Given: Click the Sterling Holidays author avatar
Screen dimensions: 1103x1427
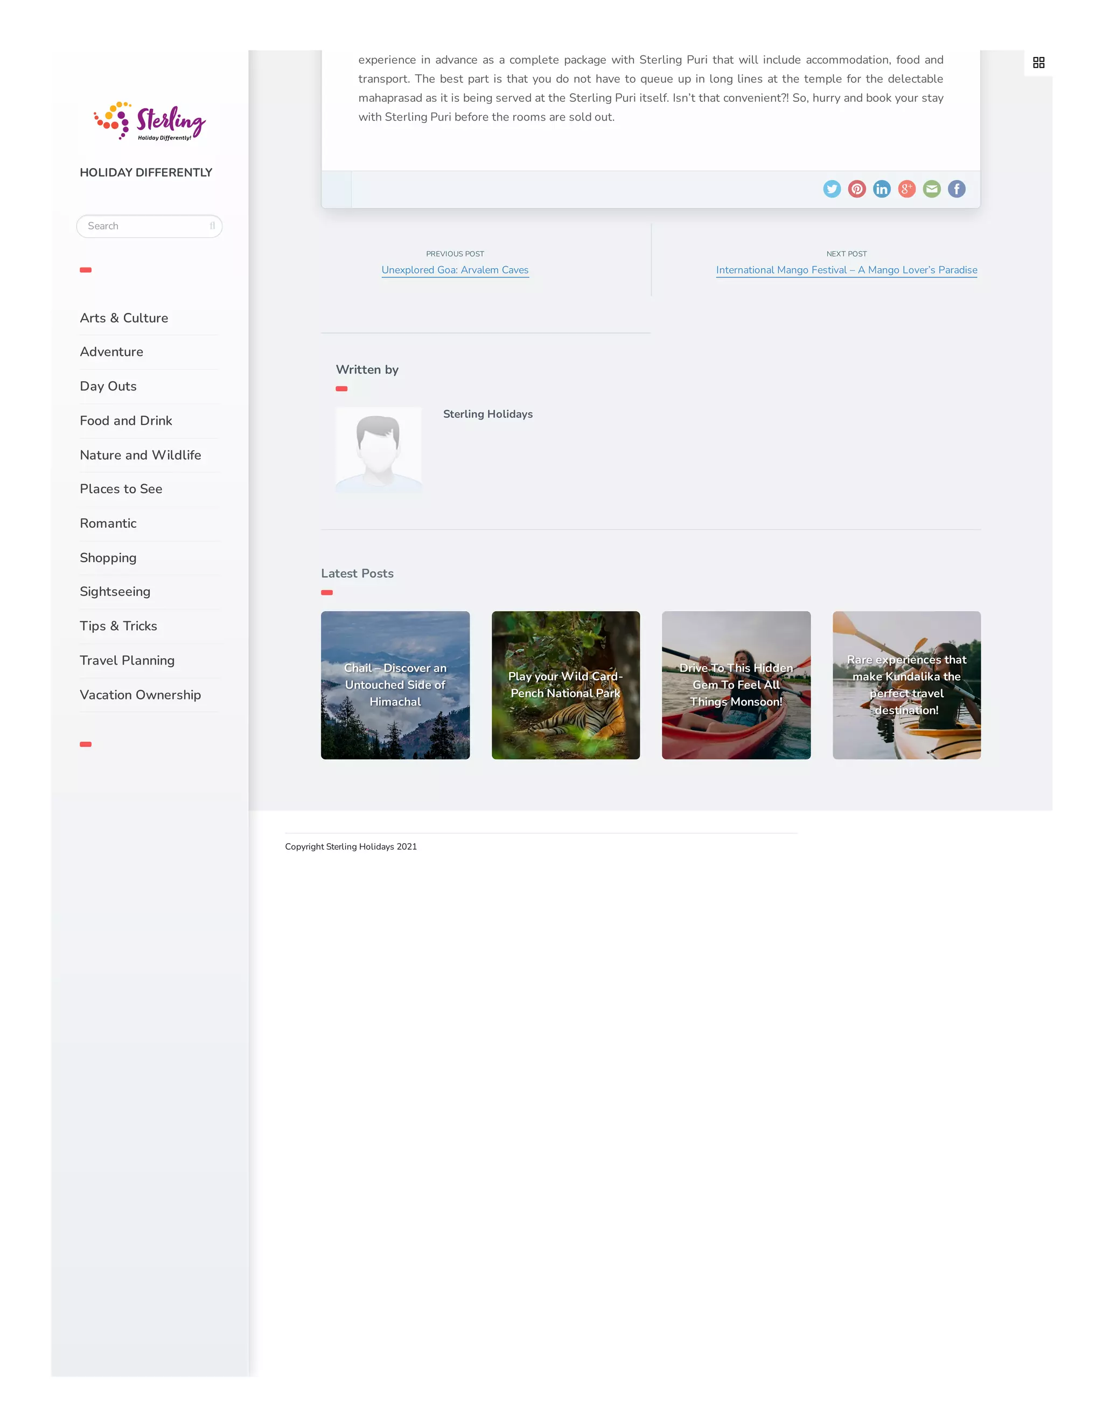Looking at the screenshot, I should tap(378, 450).
